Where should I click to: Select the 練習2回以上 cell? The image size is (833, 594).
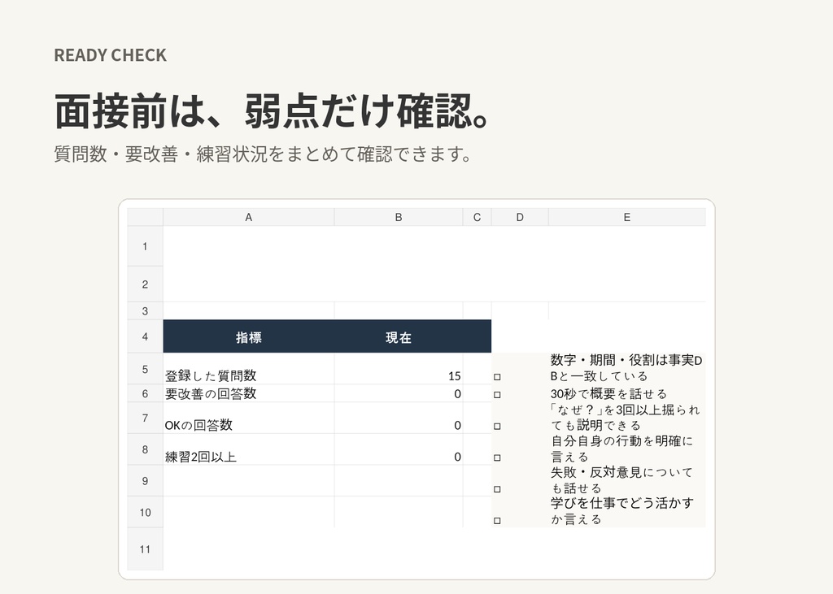(x=249, y=449)
